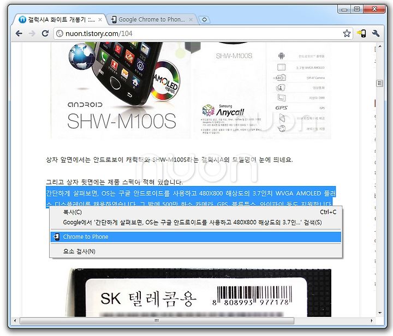Click the horizontal scrollbar left arrow
The height and width of the screenshot is (336, 393).
pyautogui.click(x=15, y=321)
